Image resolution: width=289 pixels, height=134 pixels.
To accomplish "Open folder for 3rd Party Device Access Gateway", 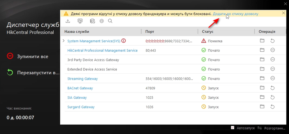I will 262,60.
